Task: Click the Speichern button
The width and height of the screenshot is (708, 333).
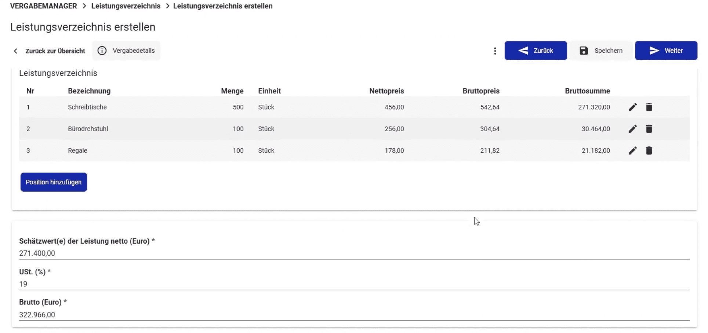Action: [601, 51]
